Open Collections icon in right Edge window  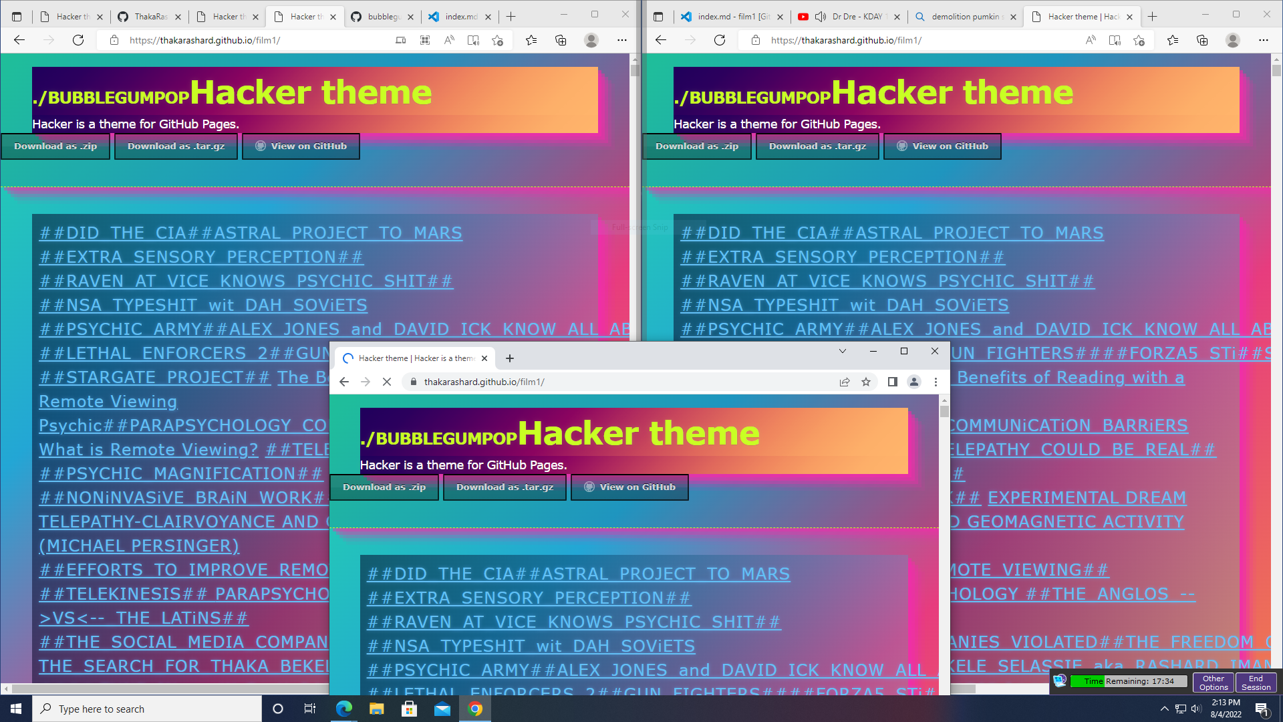point(1202,40)
